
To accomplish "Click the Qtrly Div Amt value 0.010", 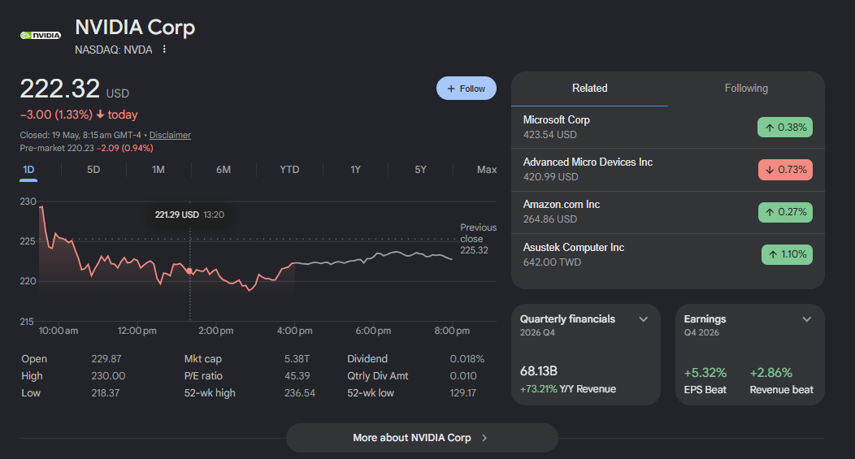I will (463, 376).
